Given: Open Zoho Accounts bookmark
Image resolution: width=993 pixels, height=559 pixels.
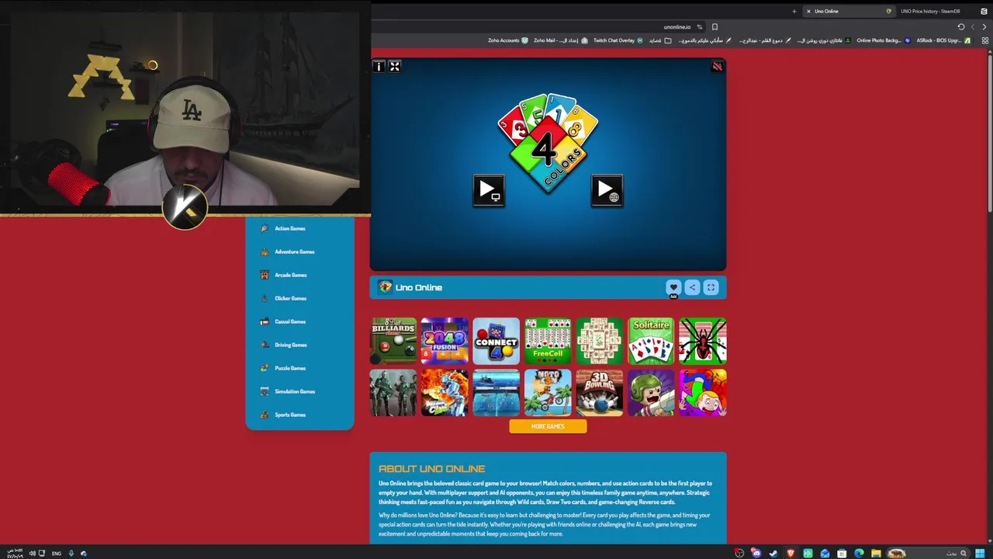Looking at the screenshot, I should click(x=508, y=40).
